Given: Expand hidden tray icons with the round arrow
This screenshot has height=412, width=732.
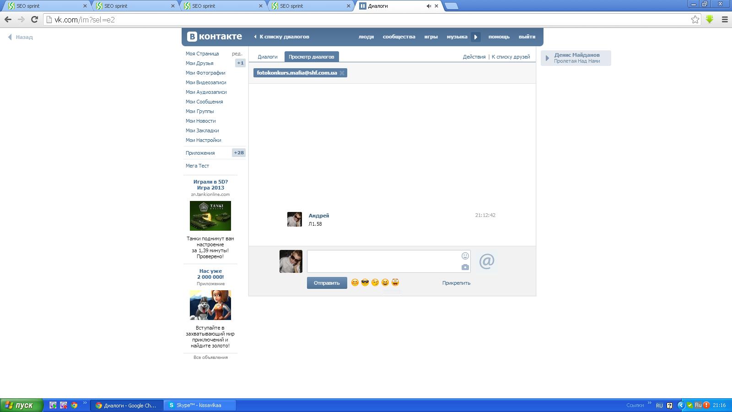Looking at the screenshot, I should (681, 405).
